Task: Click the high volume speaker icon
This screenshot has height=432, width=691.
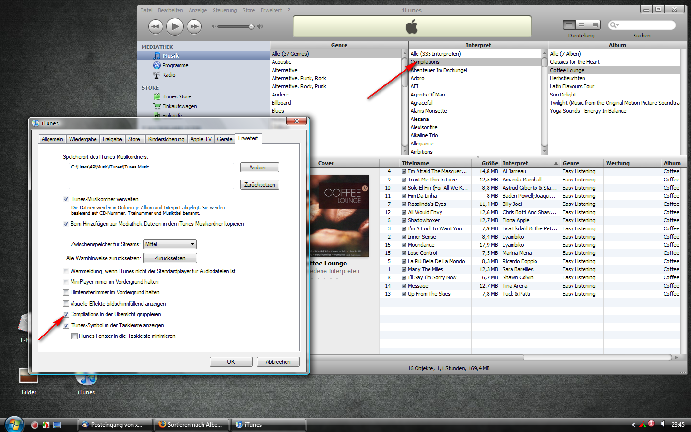Action: pyautogui.click(x=260, y=26)
